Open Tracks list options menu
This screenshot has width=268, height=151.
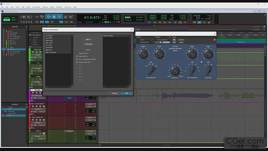pos(26,27)
